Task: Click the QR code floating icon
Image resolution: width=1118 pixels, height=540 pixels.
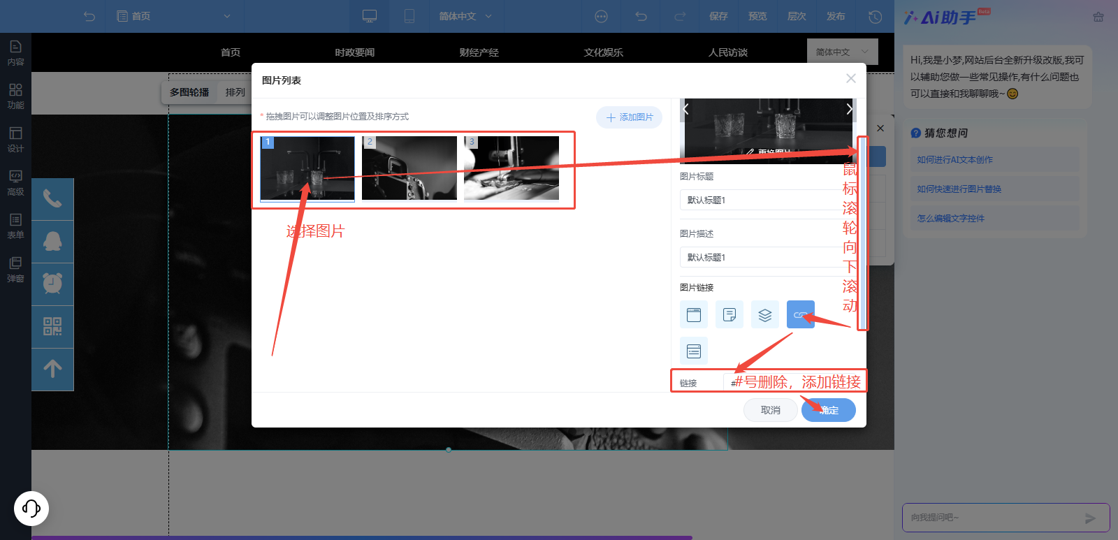Action: coord(52,327)
